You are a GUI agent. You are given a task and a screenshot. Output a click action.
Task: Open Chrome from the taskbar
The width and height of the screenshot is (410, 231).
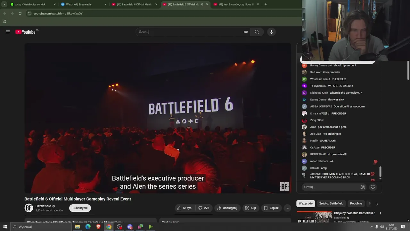(109, 227)
